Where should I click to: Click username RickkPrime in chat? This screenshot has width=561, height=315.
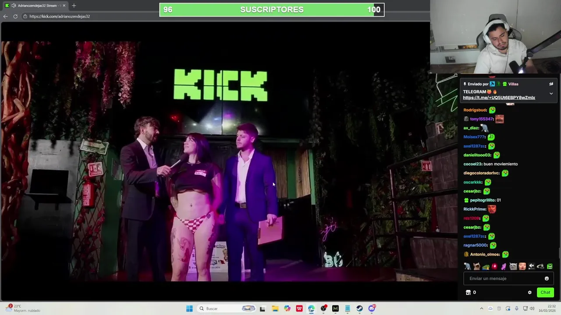tap(475, 209)
